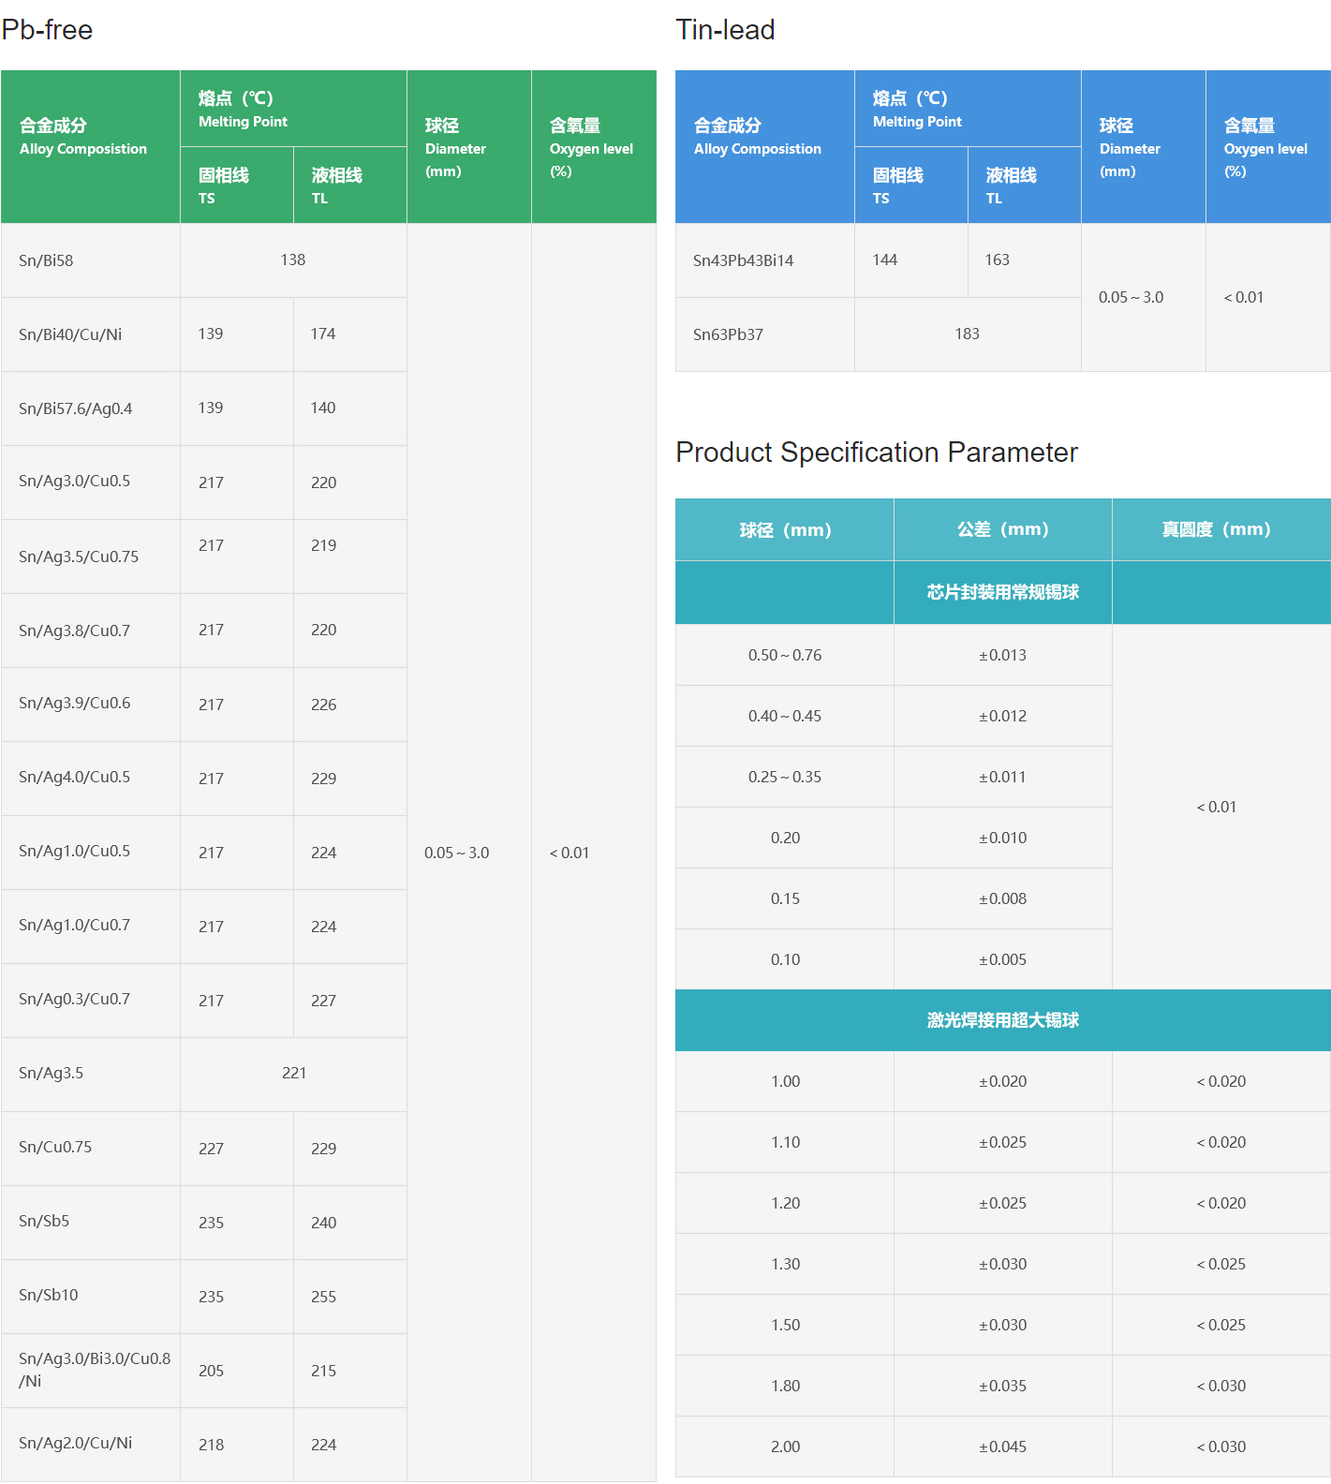Image resolution: width=1331 pixels, height=1484 pixels.
Task: Select the Sn/Sb10 alloy cell
Action: tap(49, 1296)
